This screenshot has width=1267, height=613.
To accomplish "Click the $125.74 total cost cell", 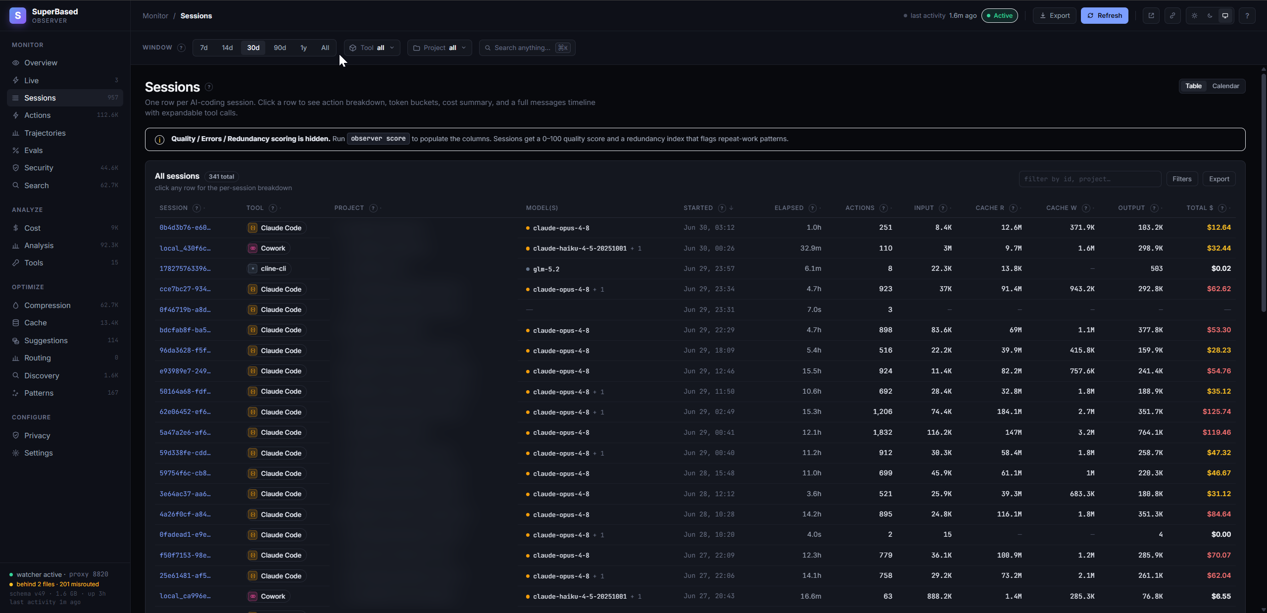I will (1217, 412).
